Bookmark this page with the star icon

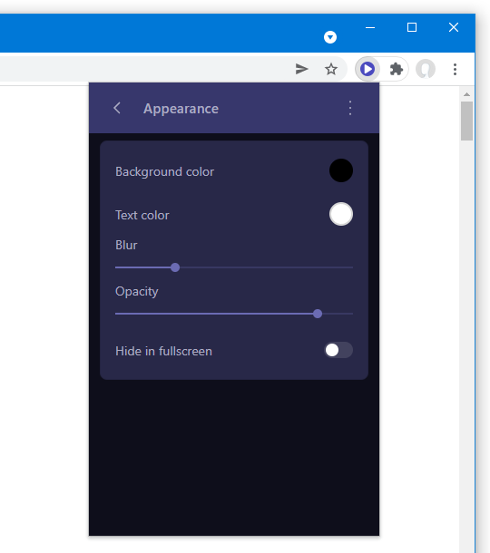click(331, 69)
